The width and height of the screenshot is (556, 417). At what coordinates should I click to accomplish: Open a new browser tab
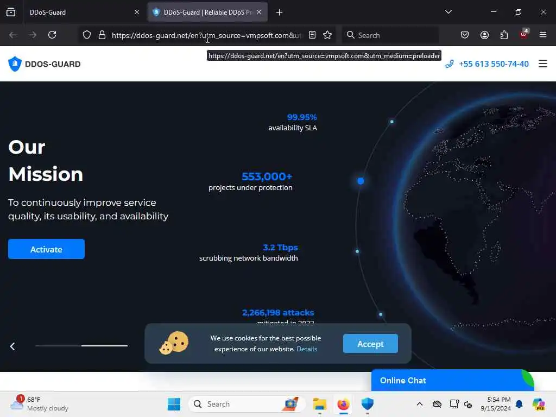click(x=280, y=12)
